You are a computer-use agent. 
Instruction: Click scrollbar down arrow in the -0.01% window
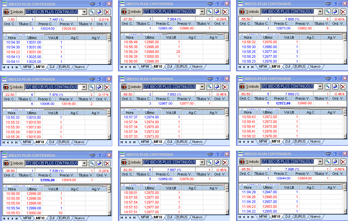[109, 62]
